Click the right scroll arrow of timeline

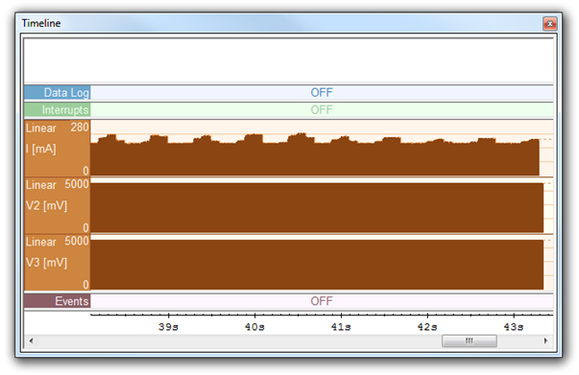point(545,340)
